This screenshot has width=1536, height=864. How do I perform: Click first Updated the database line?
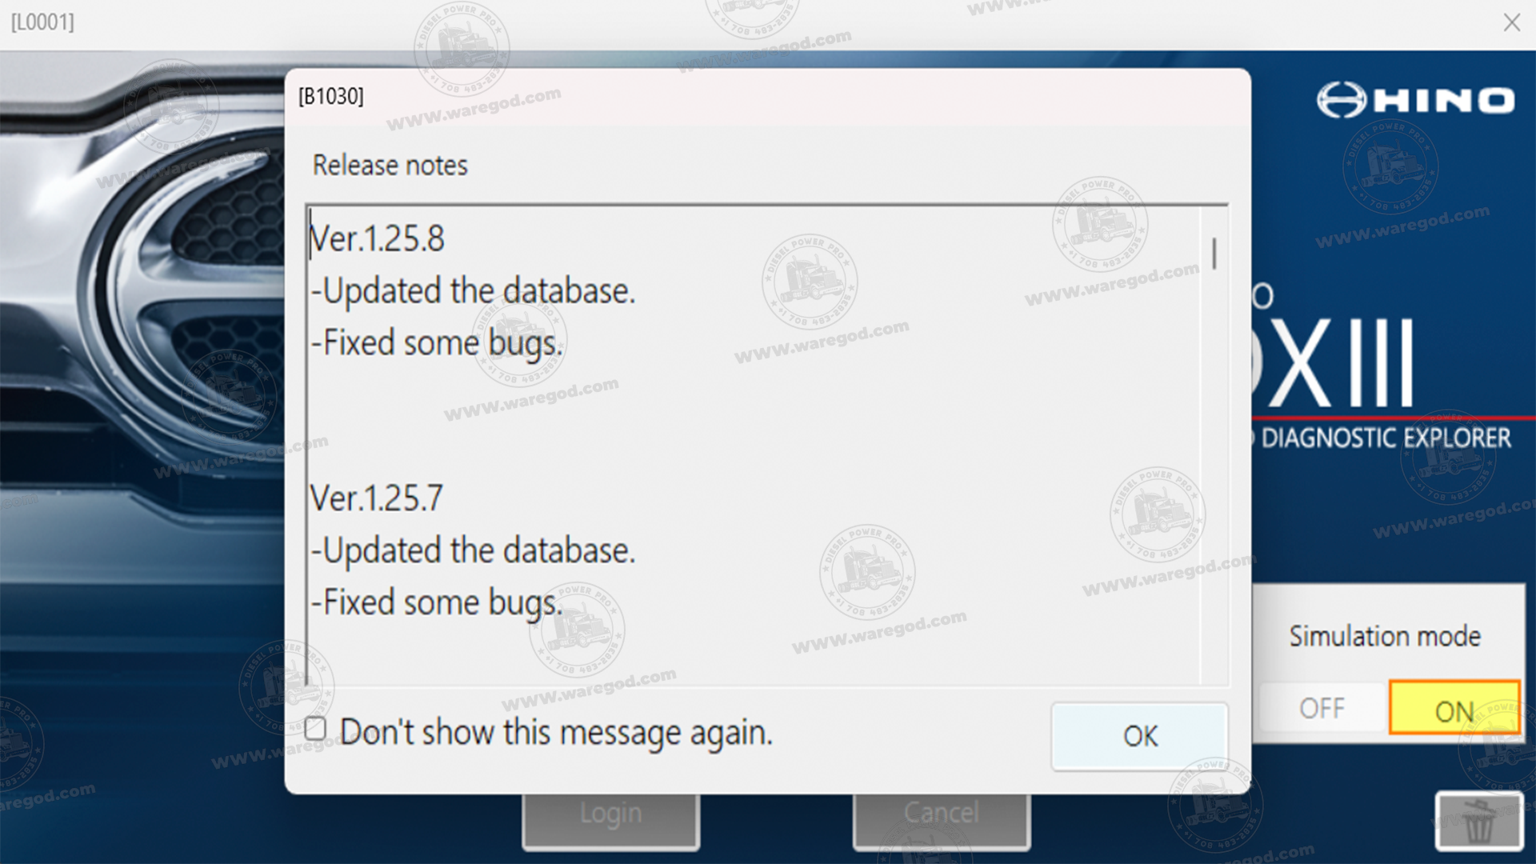pos(473,290)
